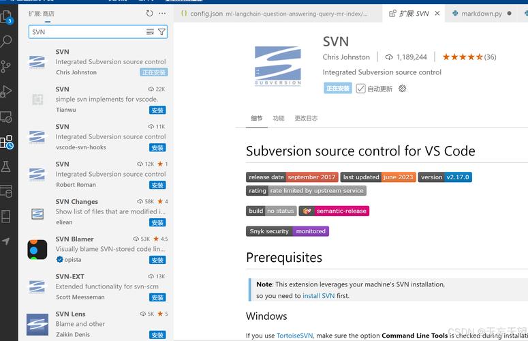Click SVN Blamer extension icon
The image size is (528, 341).
tap(37, 250)
